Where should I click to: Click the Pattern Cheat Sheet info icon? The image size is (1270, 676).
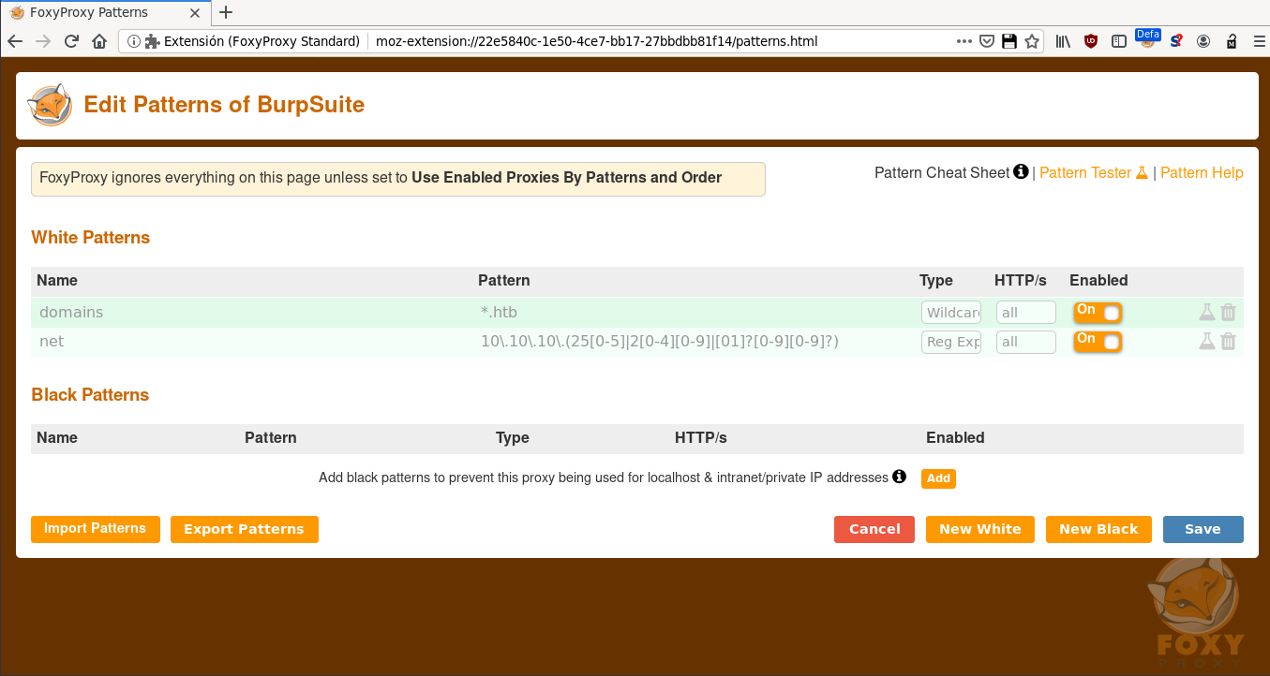click(x=1021, y=171)
